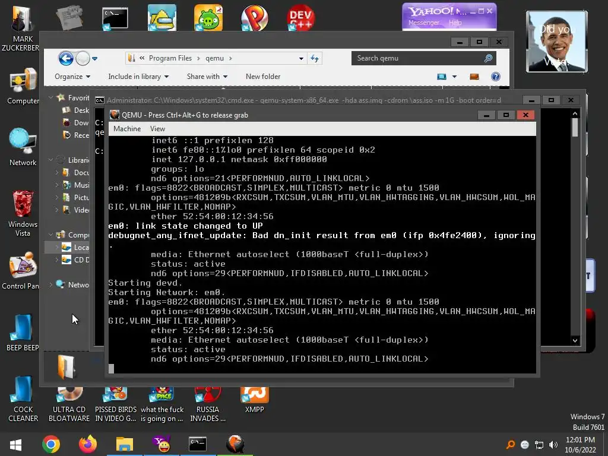Switch to cmd window in taskbar

tap(197, 444)
